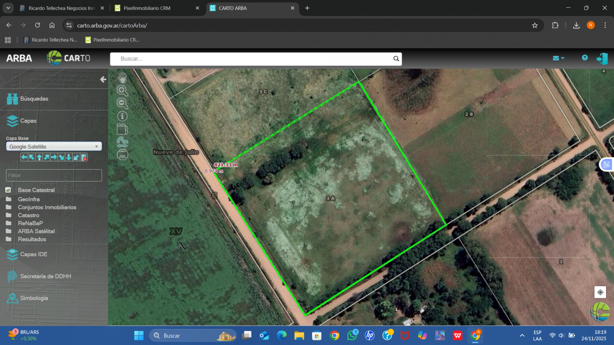Open the print map tool

click(122, 154)
